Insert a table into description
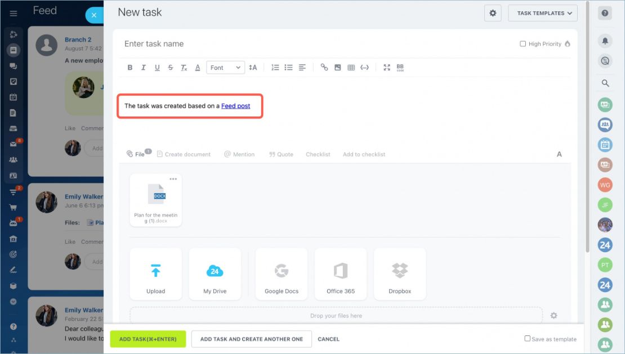 (351, 68)
